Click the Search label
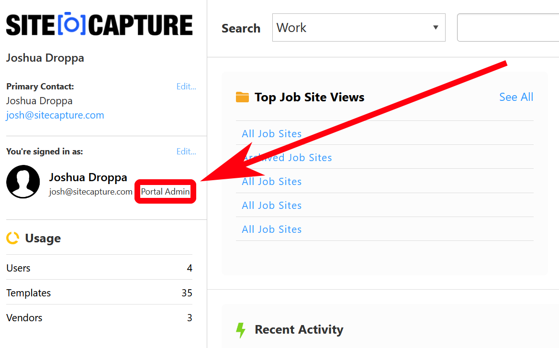The height and width of the screenshot is (348, 559). pyautogui.click(x=241, y=29)
